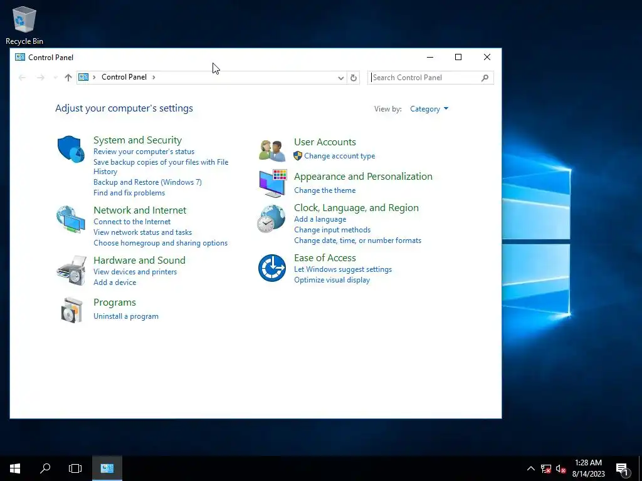642x481 pixels.
Task: Click the refresh icon in address bar
Action: (354, 78)
